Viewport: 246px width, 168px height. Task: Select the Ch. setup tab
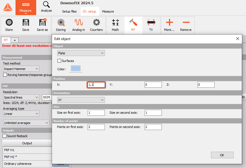tap(89, 11)
